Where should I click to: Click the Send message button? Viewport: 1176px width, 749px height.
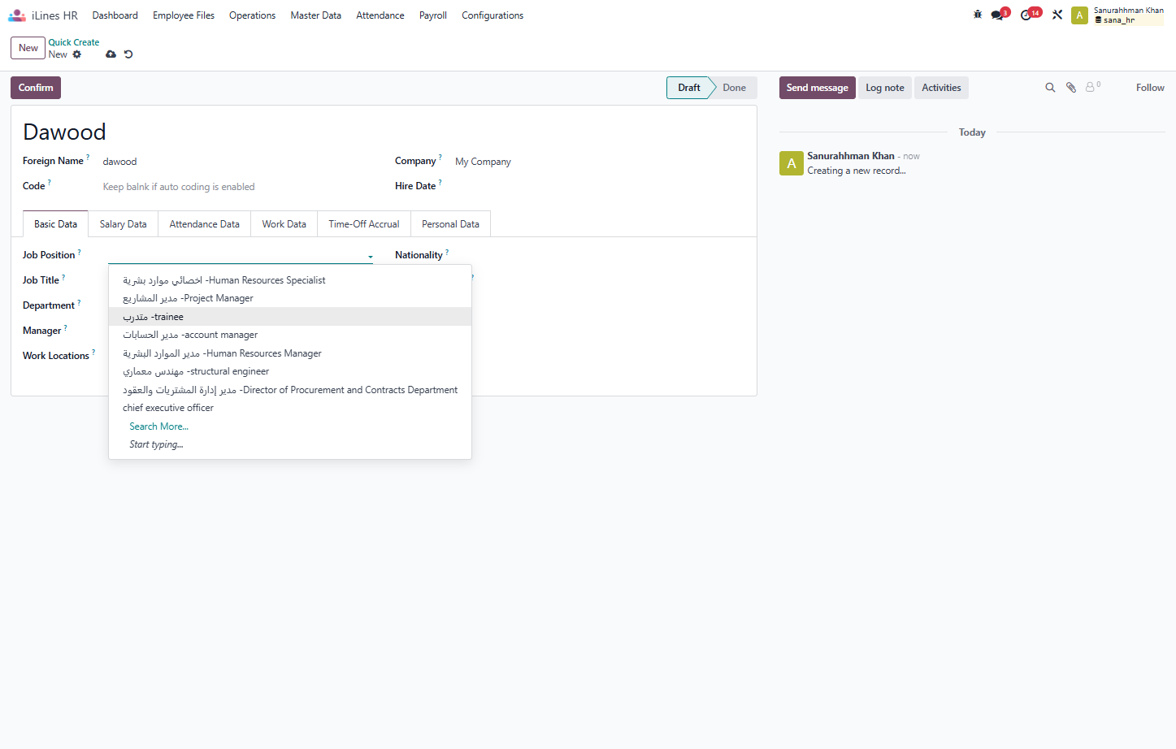(x=818, y=88)
